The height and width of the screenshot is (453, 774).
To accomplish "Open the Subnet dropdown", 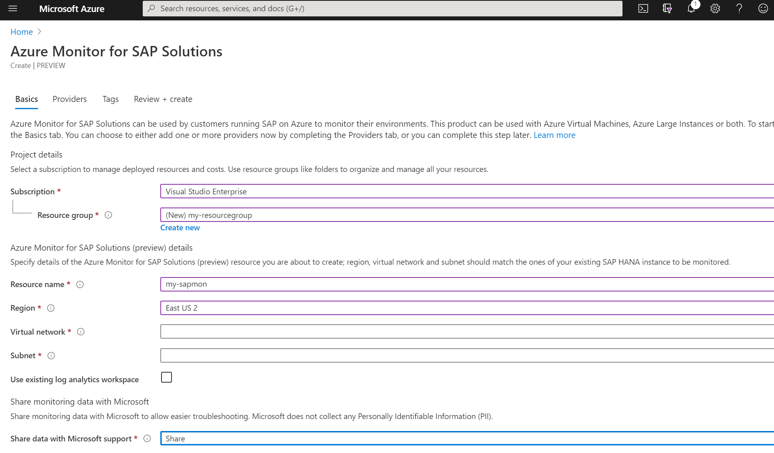I will click(467, 355).
